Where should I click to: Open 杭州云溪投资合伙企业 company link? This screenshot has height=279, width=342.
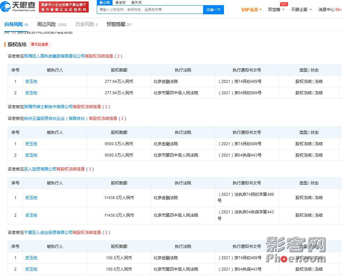click(x=56, y=119)
